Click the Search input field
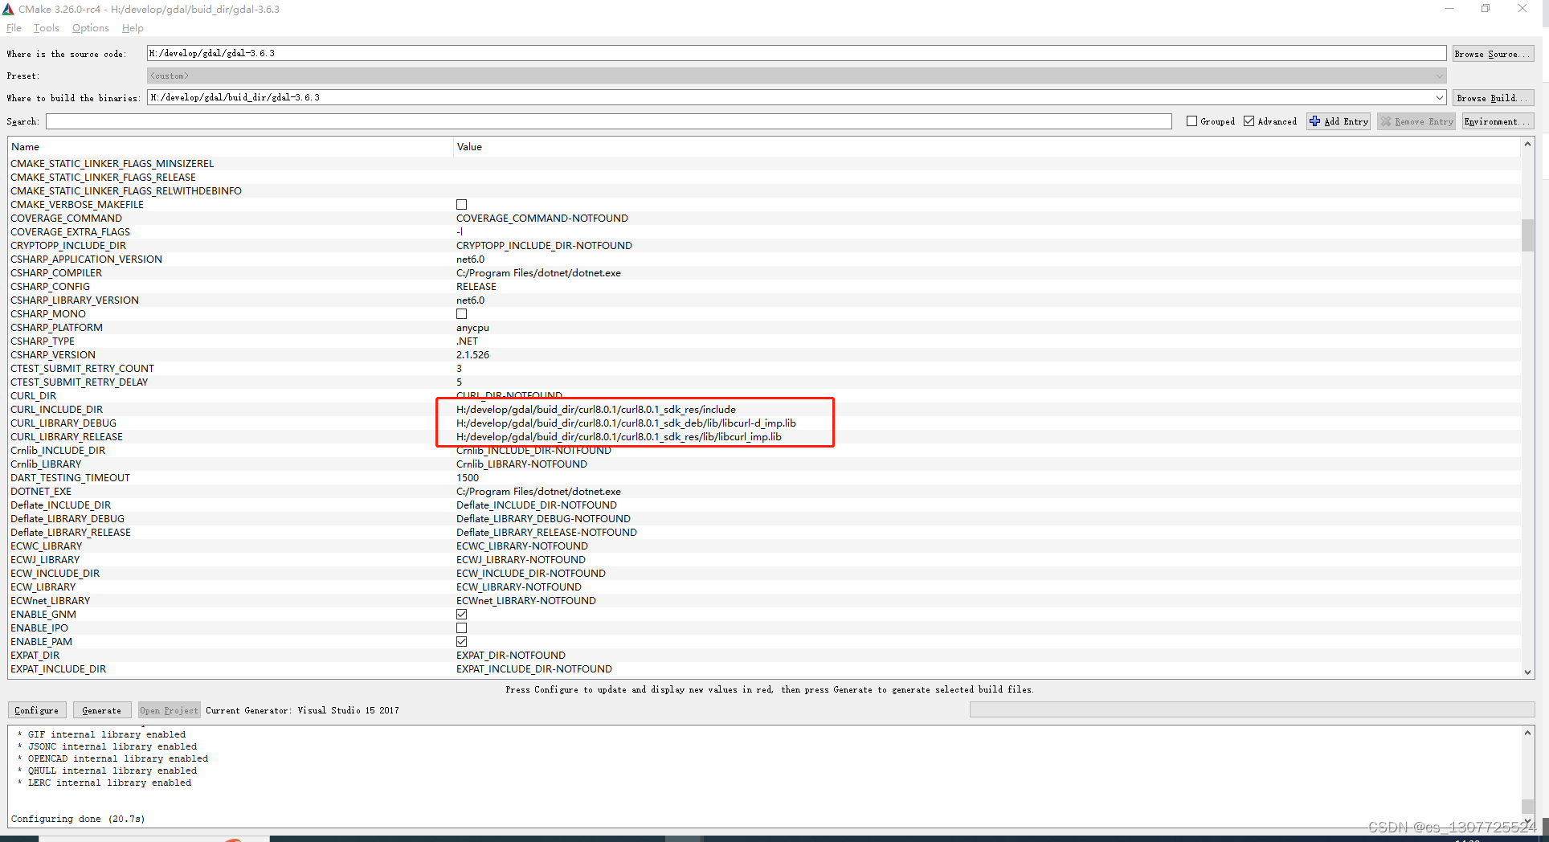Screen dimensions: 1549x842 (609, 121)
